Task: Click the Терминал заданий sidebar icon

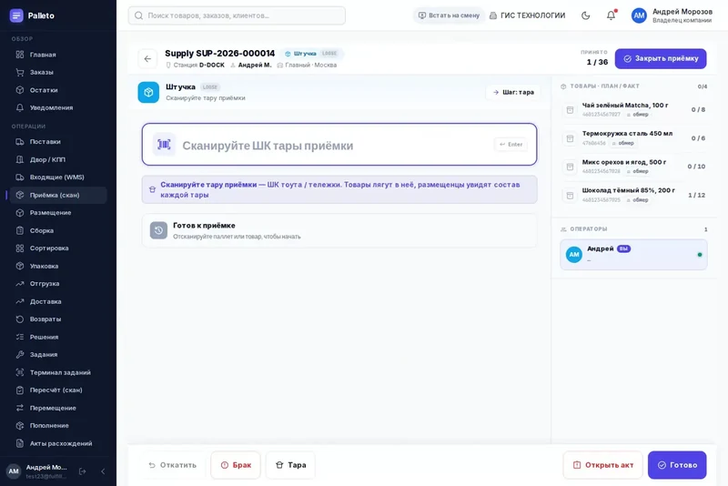Action: click(x=19, y=372)
